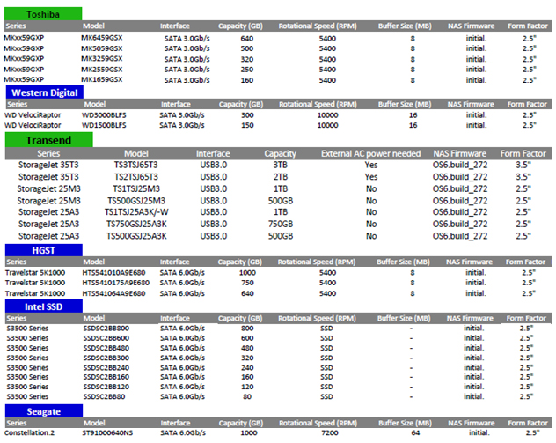Click the Western Digital brand header

coord(44,92)
